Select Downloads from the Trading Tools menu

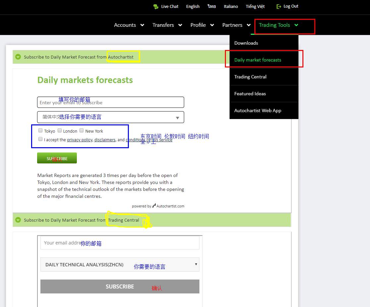pos(264,43)
